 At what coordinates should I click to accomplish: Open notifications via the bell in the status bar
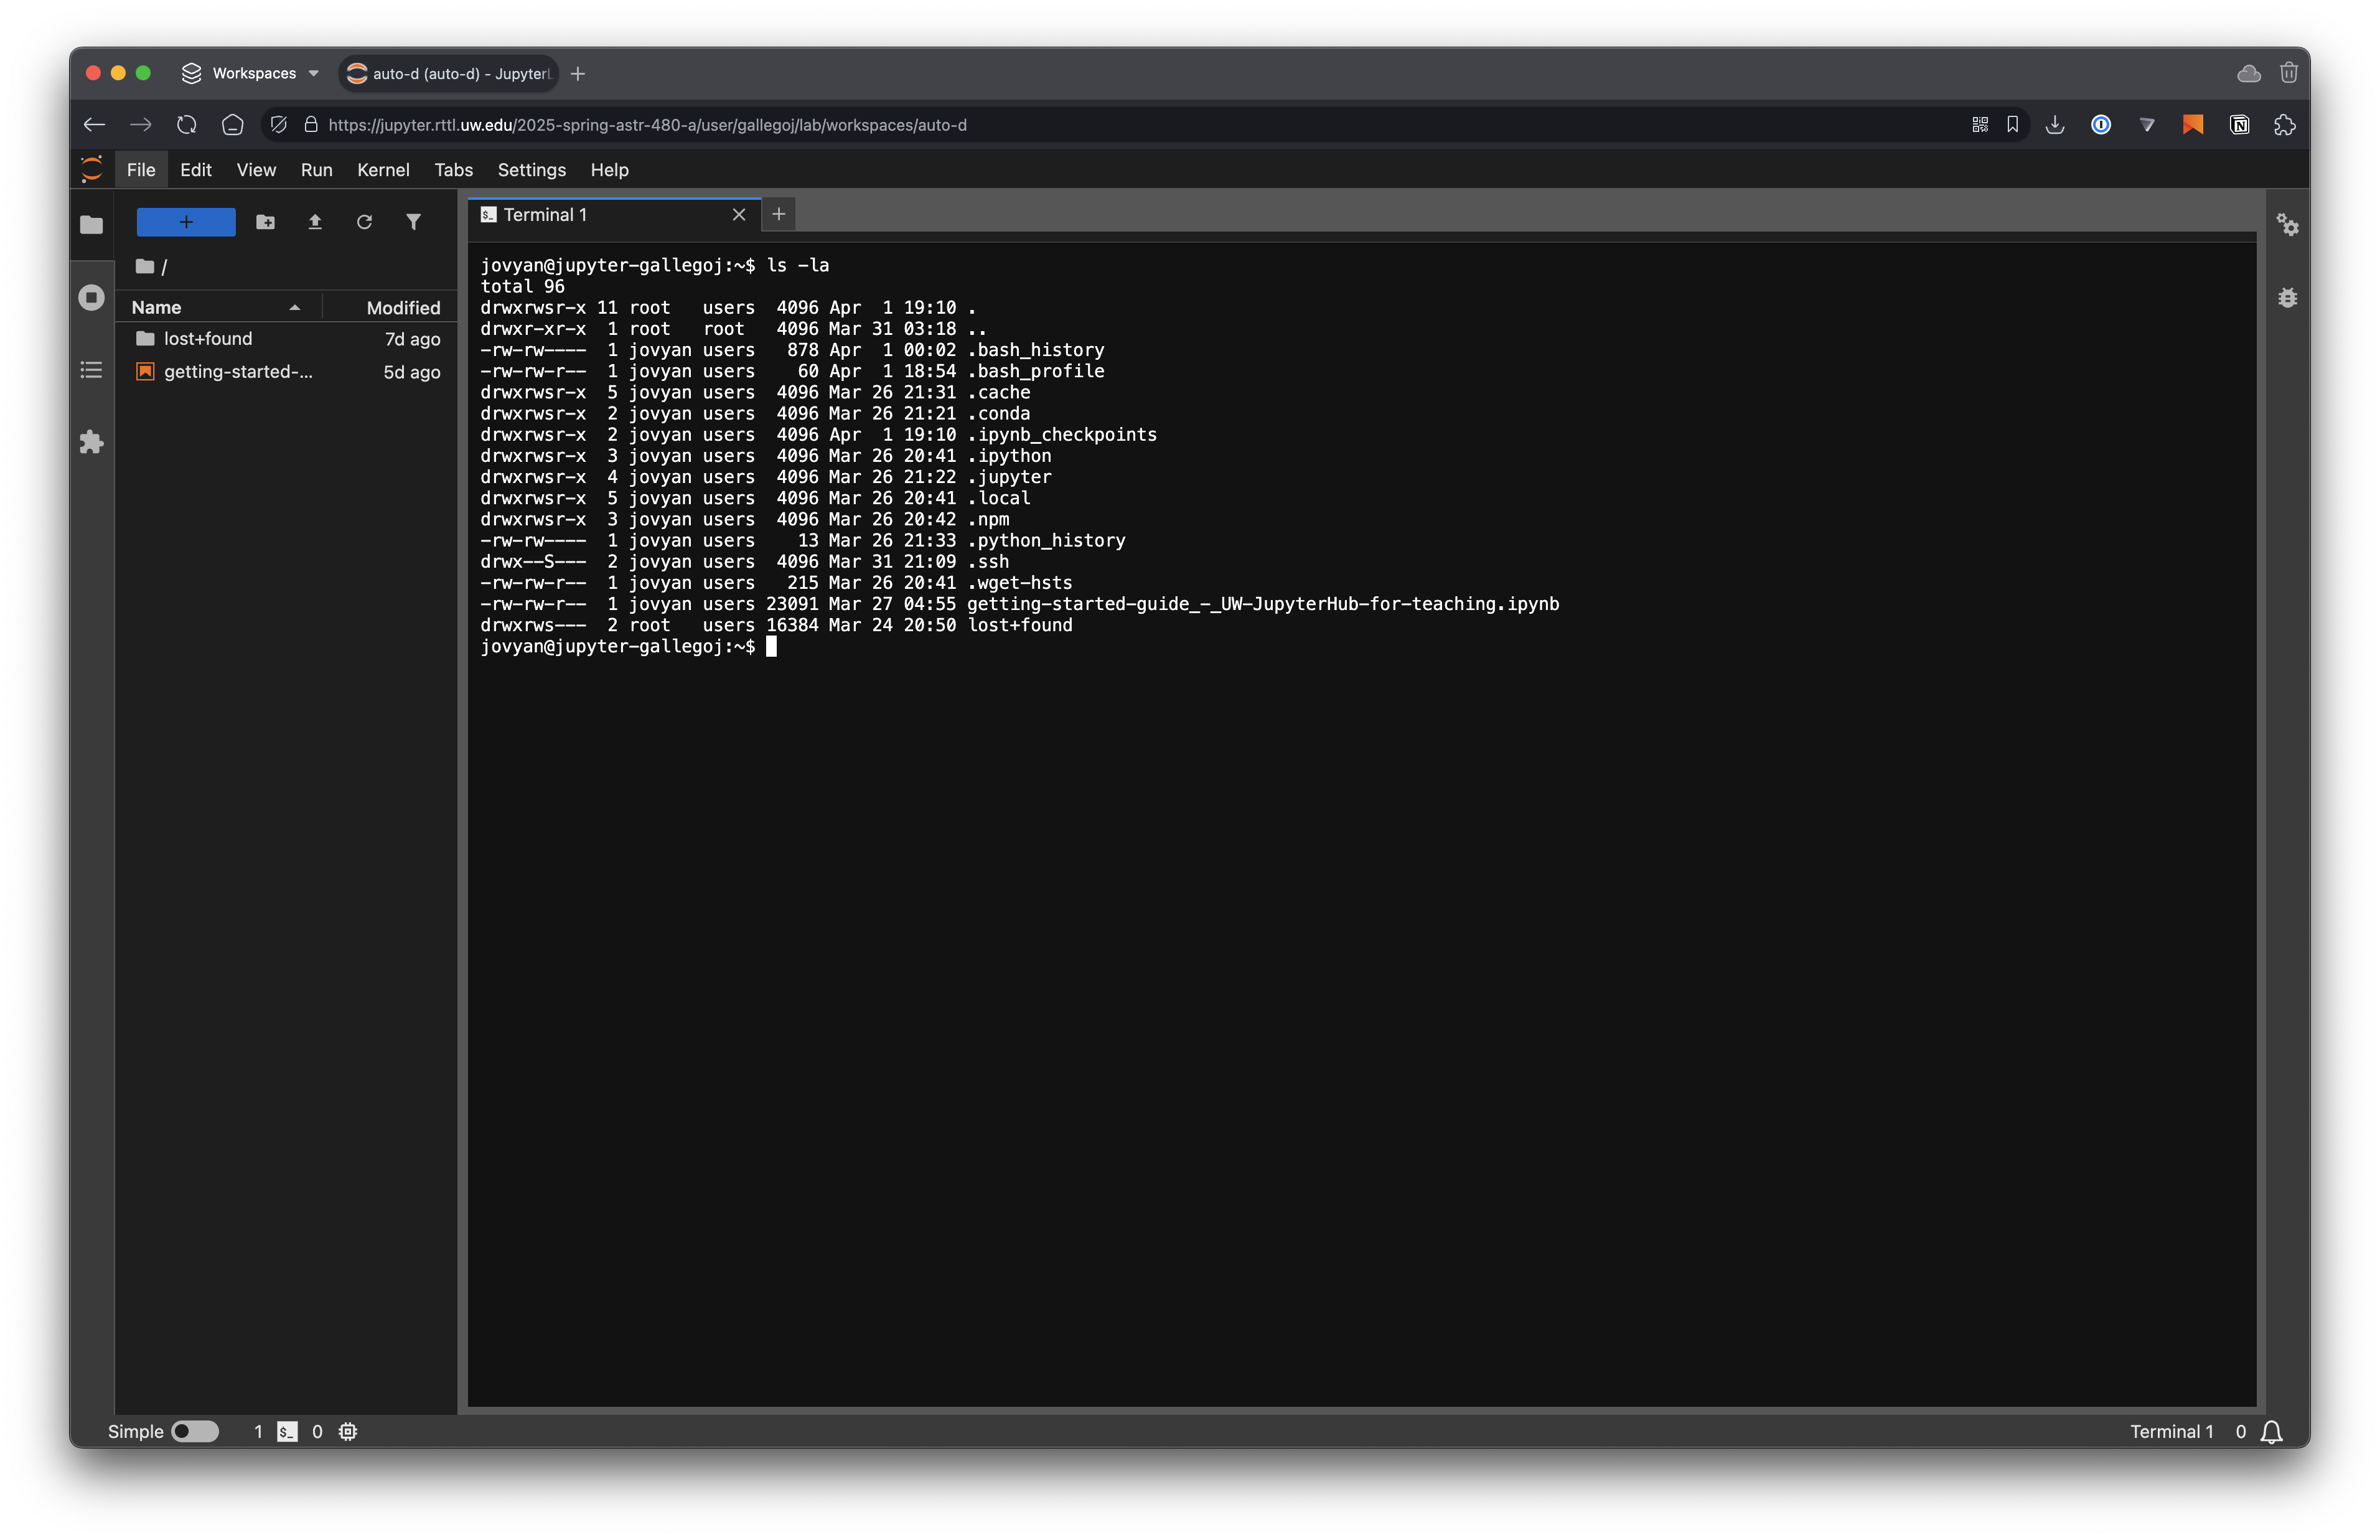(x=2271, y=1431)
